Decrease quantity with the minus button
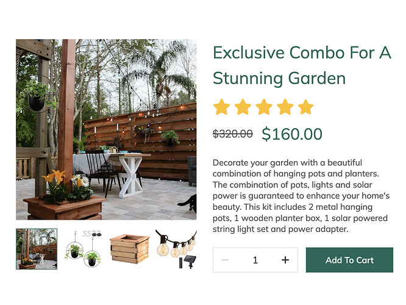406x305 pixels. click(x=225, y=260)
